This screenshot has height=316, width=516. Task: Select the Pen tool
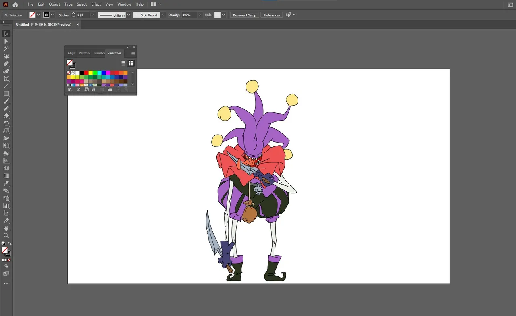point(6,64)
